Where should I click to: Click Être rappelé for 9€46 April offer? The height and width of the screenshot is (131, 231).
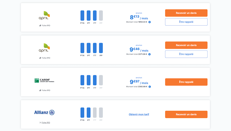point(186,54)
